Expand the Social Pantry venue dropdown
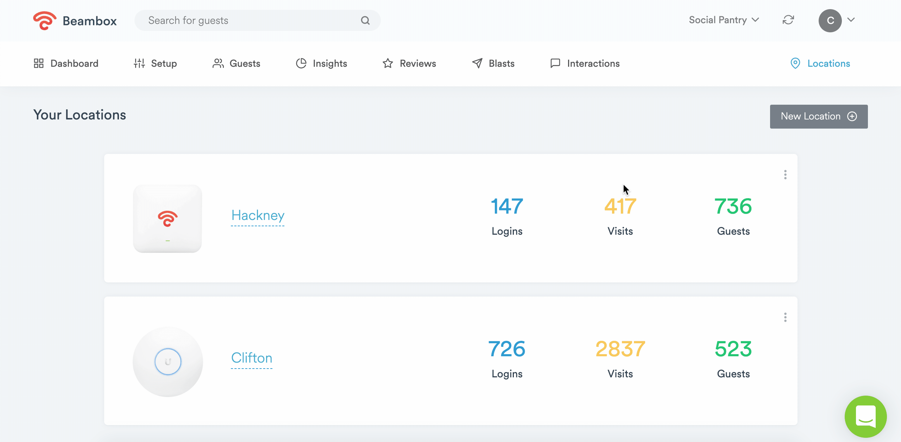The width and height of the screenshot is (901, 442). 724,20
